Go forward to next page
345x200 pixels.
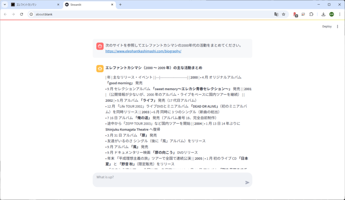[13, 14]
